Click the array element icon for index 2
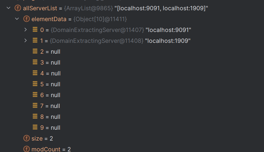 pos(35,51)
